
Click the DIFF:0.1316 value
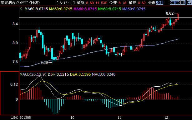pos(58,74)
